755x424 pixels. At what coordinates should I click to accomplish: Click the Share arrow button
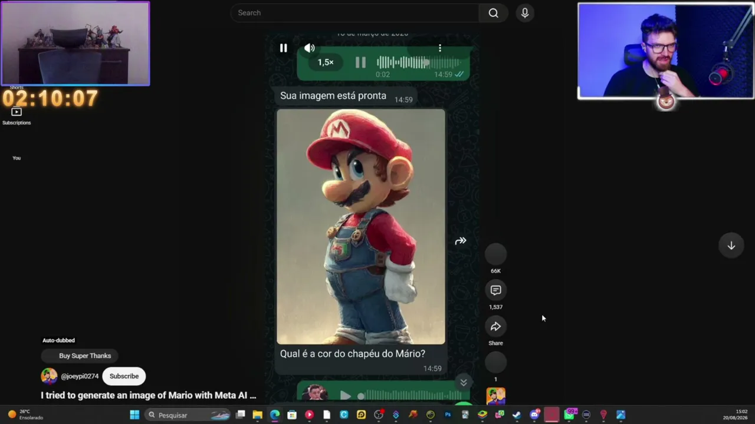click(495, 326)
